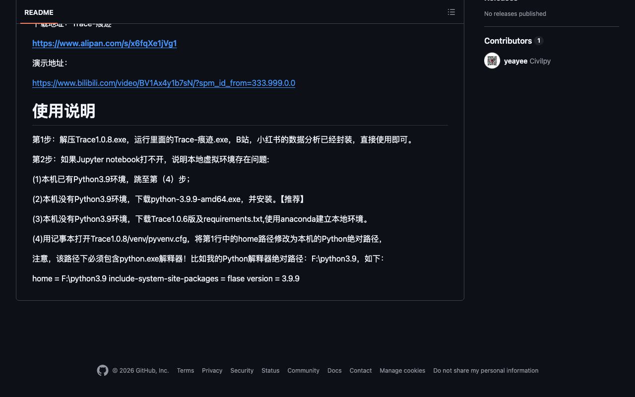Open the Privacy footer link

pyautogui.click(x=212, y=371)
